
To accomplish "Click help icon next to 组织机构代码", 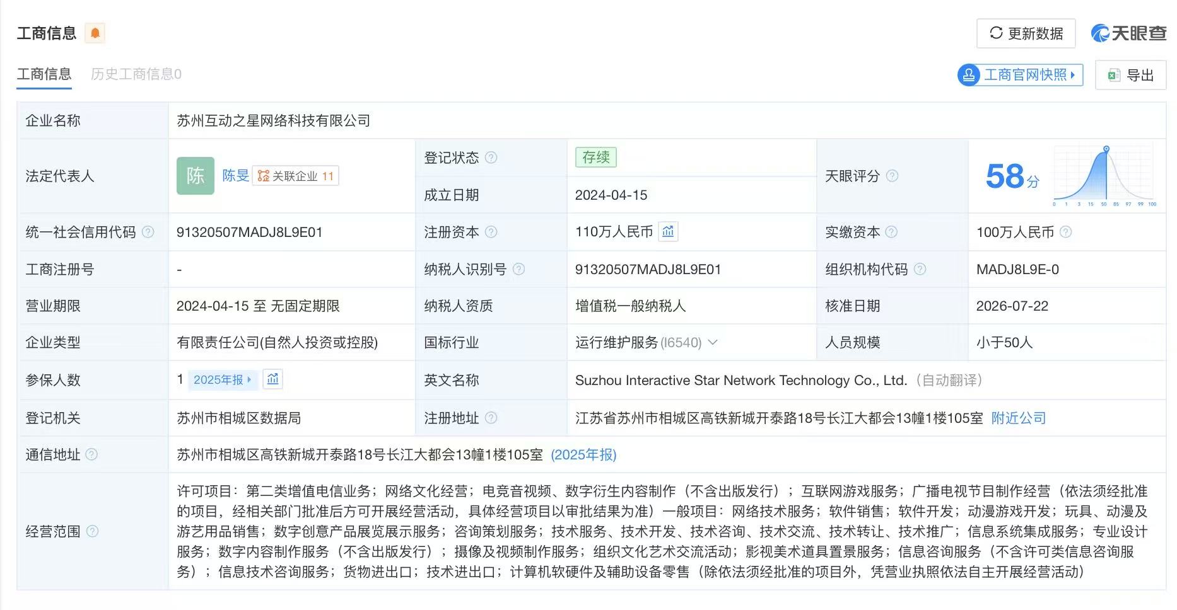I will (920, 269).
